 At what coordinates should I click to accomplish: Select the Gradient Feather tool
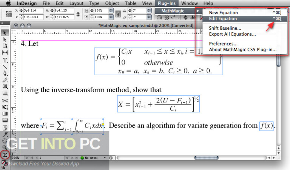point(5,120)
